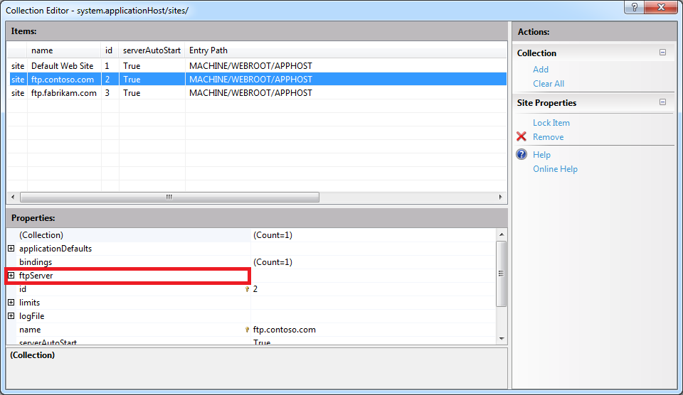Click the Items list horizontal scrollbar

point(169,197)
